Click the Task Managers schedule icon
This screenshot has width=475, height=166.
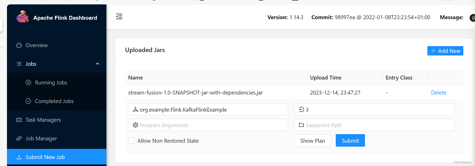point(19,120)
